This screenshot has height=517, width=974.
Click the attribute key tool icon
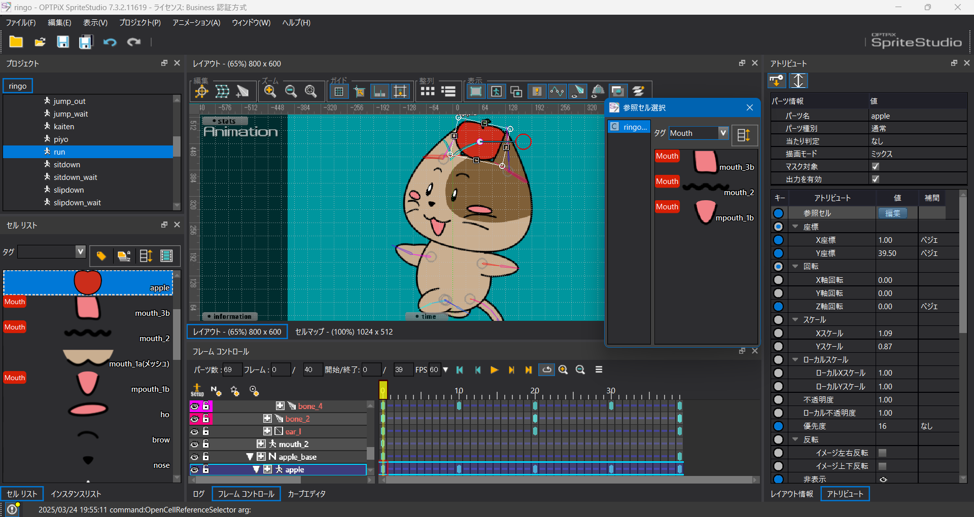(x=777, y=81)
